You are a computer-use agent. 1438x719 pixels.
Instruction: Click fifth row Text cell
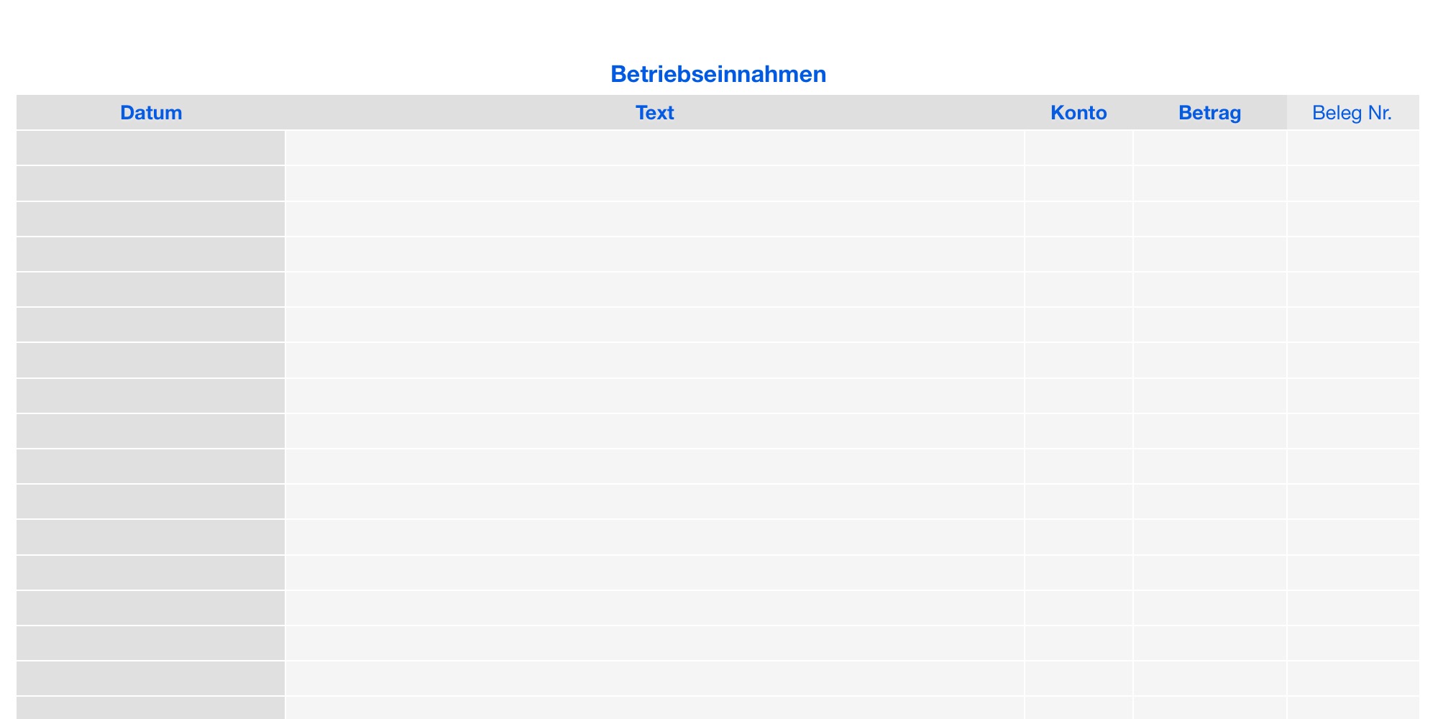coord(654,290)
